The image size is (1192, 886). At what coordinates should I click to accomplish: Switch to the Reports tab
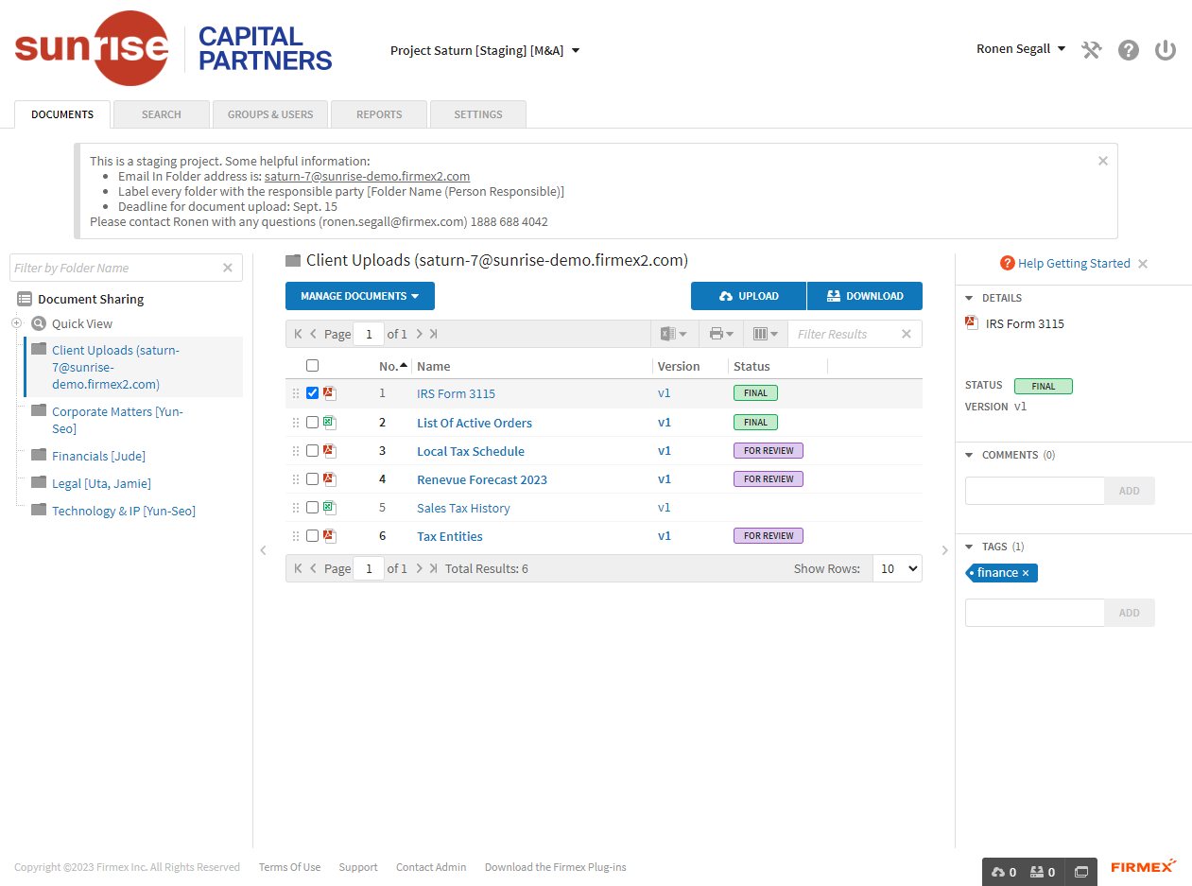click(378, 113)
